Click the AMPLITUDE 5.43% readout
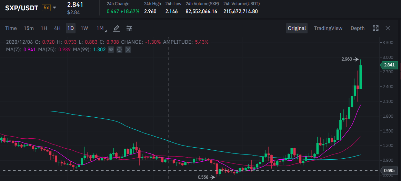The width and height of the screenshot is (401, 181). point(186,42)
